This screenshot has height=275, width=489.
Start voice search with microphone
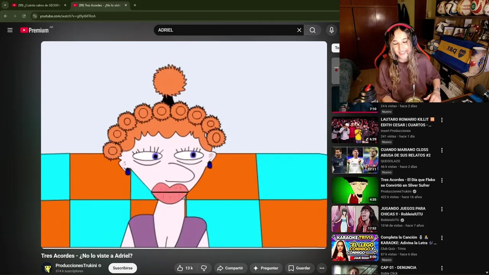(331, 30)
